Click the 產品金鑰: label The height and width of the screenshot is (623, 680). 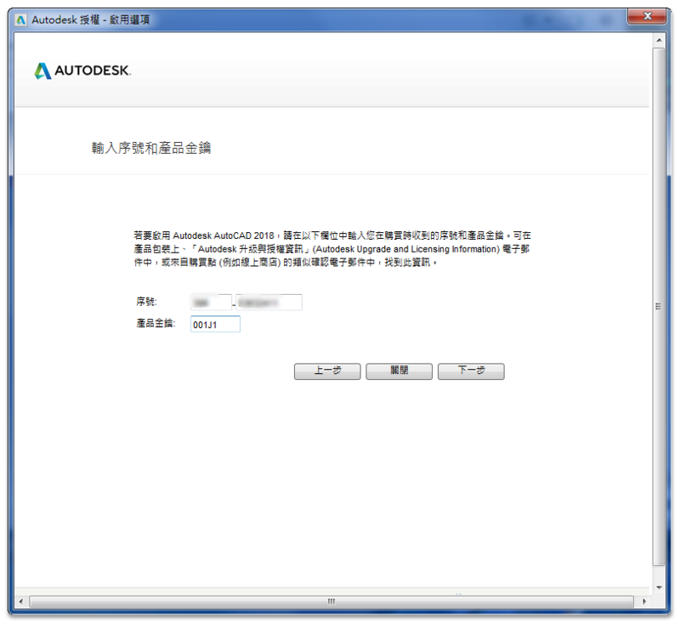156,324
